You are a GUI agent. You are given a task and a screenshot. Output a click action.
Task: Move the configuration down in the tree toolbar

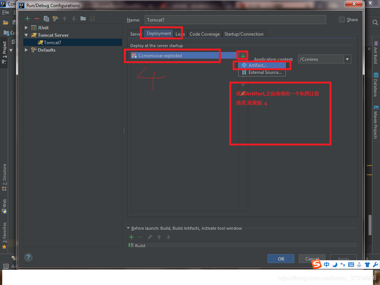coord(74,19)
